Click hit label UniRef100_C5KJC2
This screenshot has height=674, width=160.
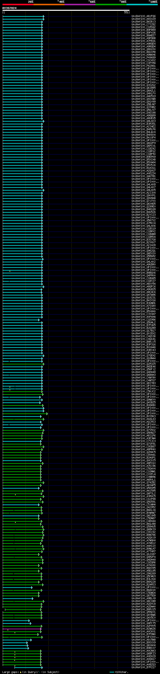143,391
